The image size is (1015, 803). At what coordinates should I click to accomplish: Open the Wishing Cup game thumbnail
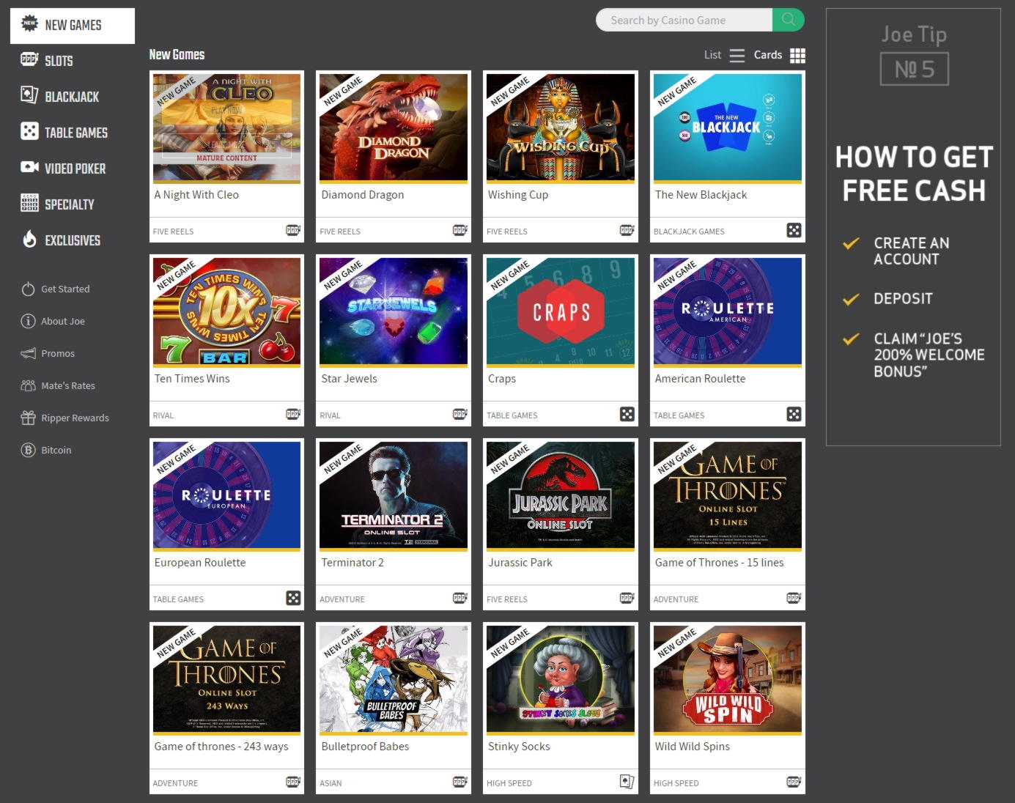click(561, 127)
